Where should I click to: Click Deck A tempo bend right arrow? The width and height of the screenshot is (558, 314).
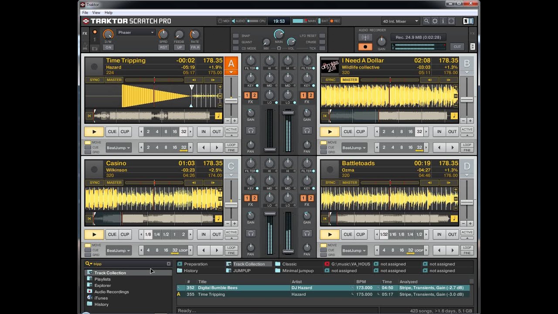tap(212, 80)
